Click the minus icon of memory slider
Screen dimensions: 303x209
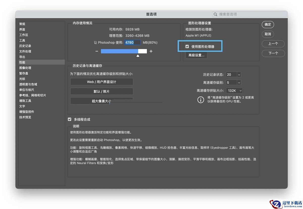pos(97,51)
